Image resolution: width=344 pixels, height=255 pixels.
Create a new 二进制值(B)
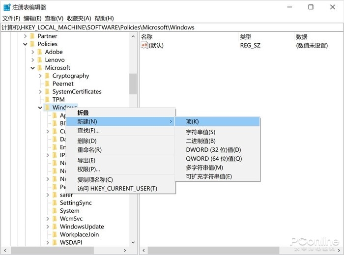tap(217, 141)
